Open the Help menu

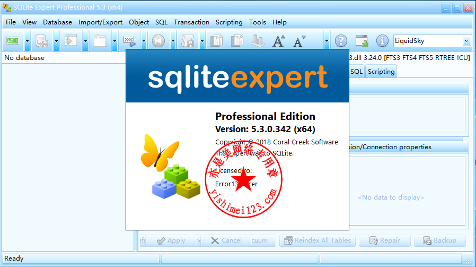click(279, 22)
